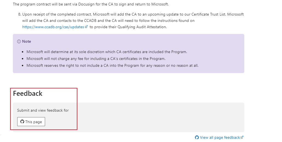Screen dimensions: 282x142
Task: Click the info icon beside Note
Action: (19, 42)
